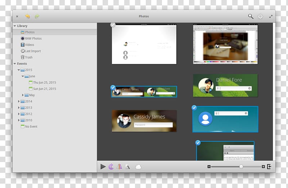Select Photos in Library sidebar
The width and height of the screenshot is (288, 188).
click(x=55, y=32)
